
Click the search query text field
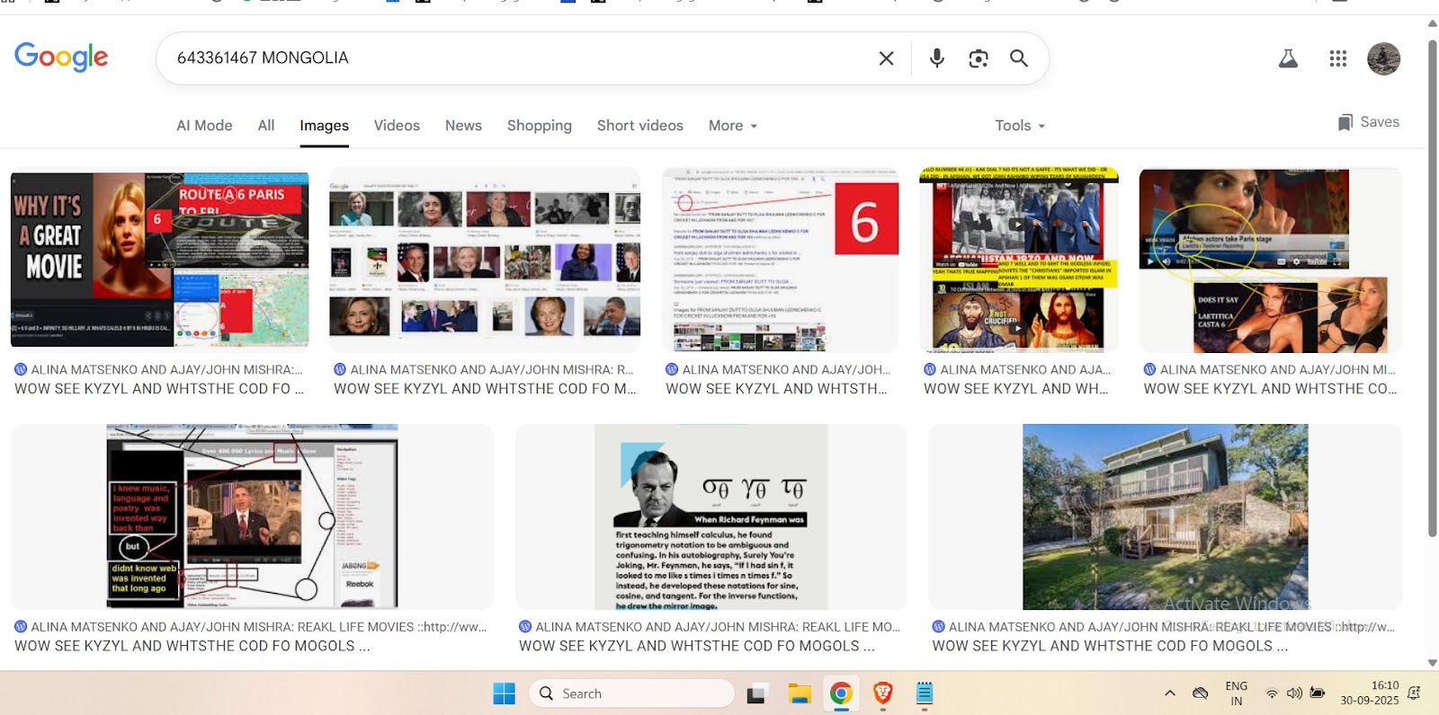513,58
